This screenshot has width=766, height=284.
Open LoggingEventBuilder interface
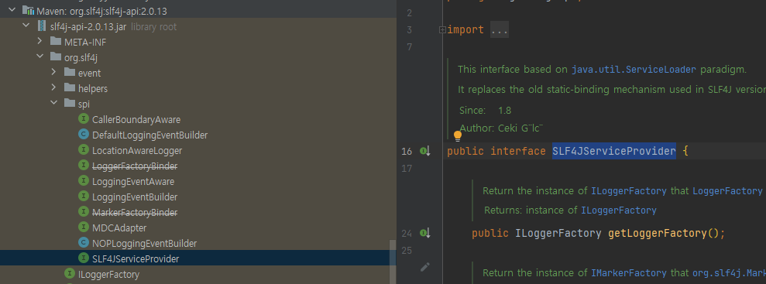point(134,197)
